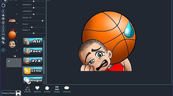Adjust the Zoom slider handle

[x=32, y=27]
